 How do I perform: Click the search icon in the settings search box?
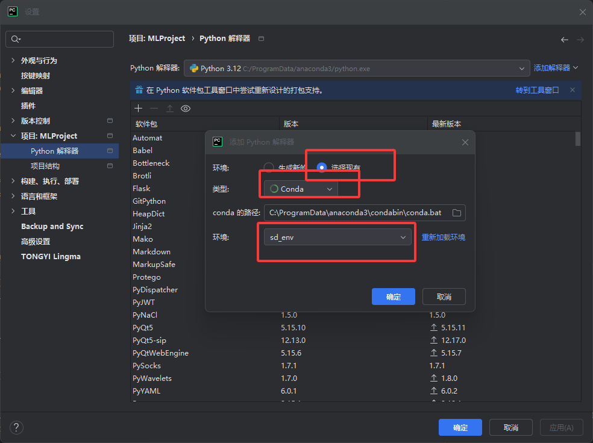click(x=16, y=39)
